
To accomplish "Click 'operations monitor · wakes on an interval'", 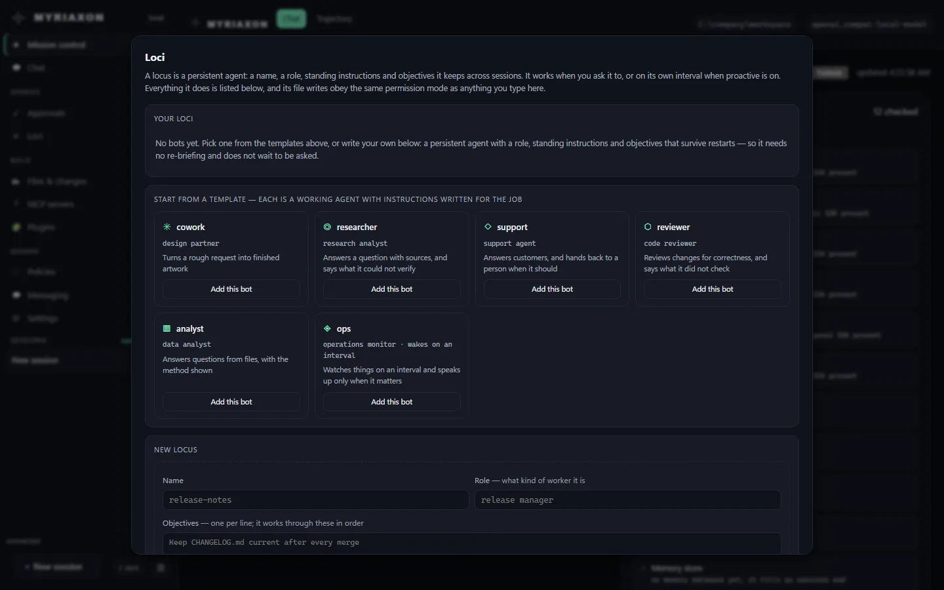I will click(x=387, y=349).
